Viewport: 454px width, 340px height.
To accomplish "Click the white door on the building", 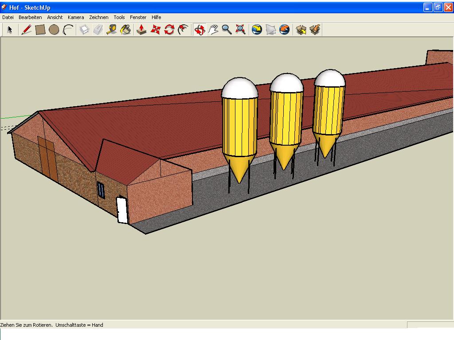I will [122, 210].
